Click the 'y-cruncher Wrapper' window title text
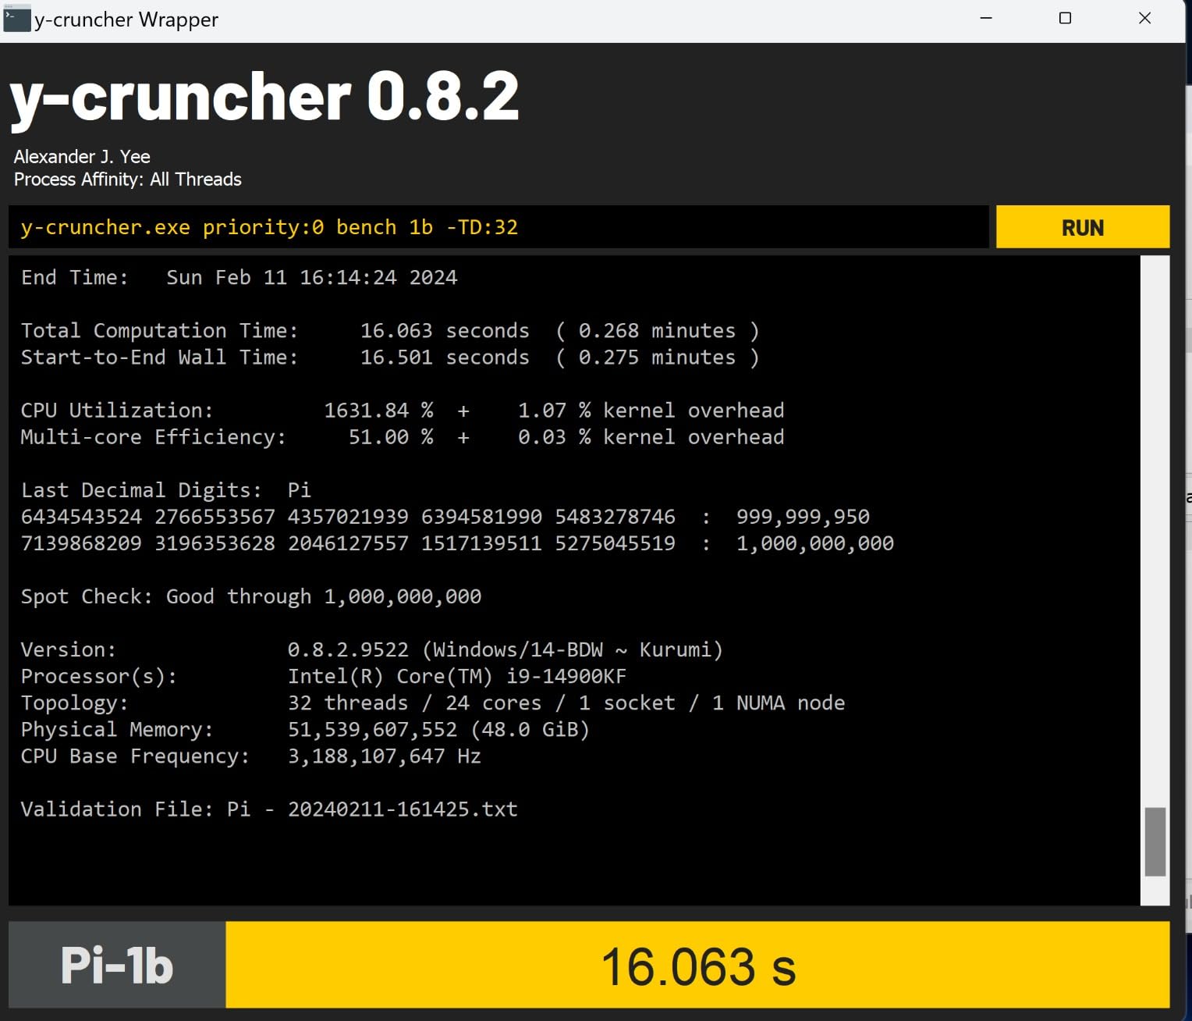The width and height of the screenshot is (1192, 1021). click(126, 20)
